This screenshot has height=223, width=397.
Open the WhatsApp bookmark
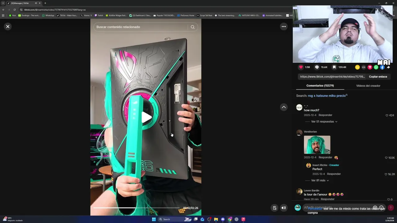pos(48,15)
